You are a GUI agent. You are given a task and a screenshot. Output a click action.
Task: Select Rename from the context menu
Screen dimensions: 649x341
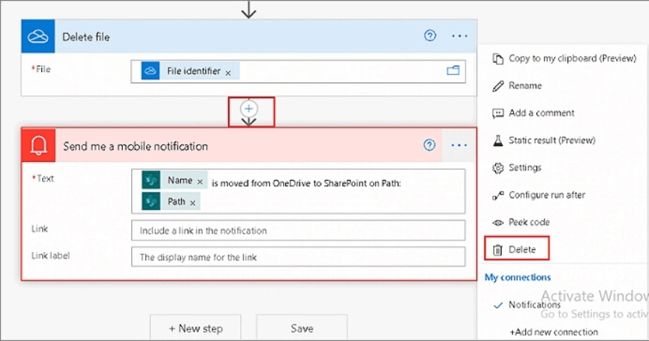point(524,85)
